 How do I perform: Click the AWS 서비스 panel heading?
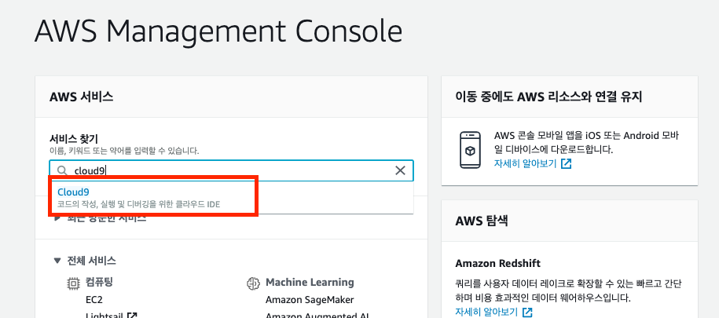click(81, 97)
